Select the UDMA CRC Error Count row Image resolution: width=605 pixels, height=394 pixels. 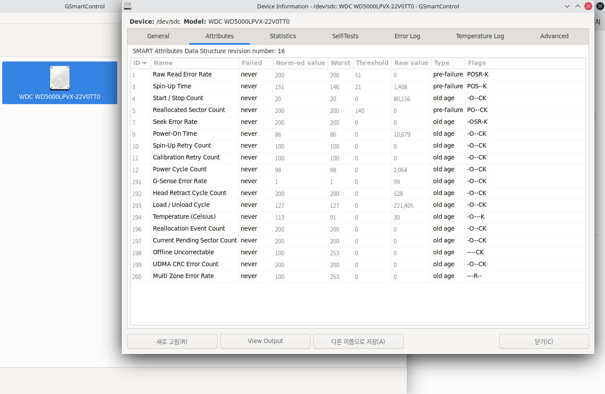point(358,264)
